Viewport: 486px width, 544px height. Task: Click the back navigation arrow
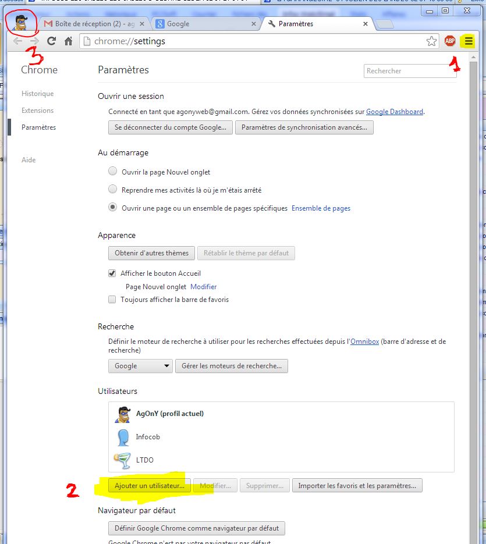[17, 41]
